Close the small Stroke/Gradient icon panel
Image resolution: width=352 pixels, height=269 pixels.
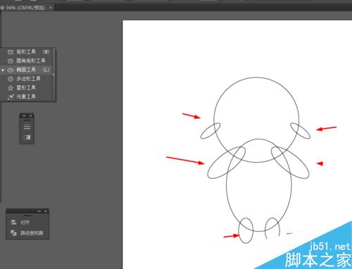31,116
